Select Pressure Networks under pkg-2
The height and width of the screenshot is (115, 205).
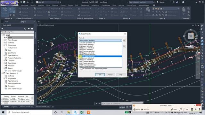pos(14,58)
